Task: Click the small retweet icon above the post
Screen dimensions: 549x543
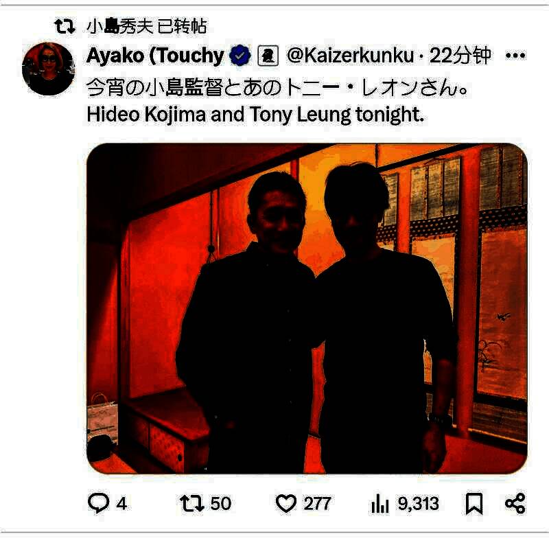Action: pos(65,26)
